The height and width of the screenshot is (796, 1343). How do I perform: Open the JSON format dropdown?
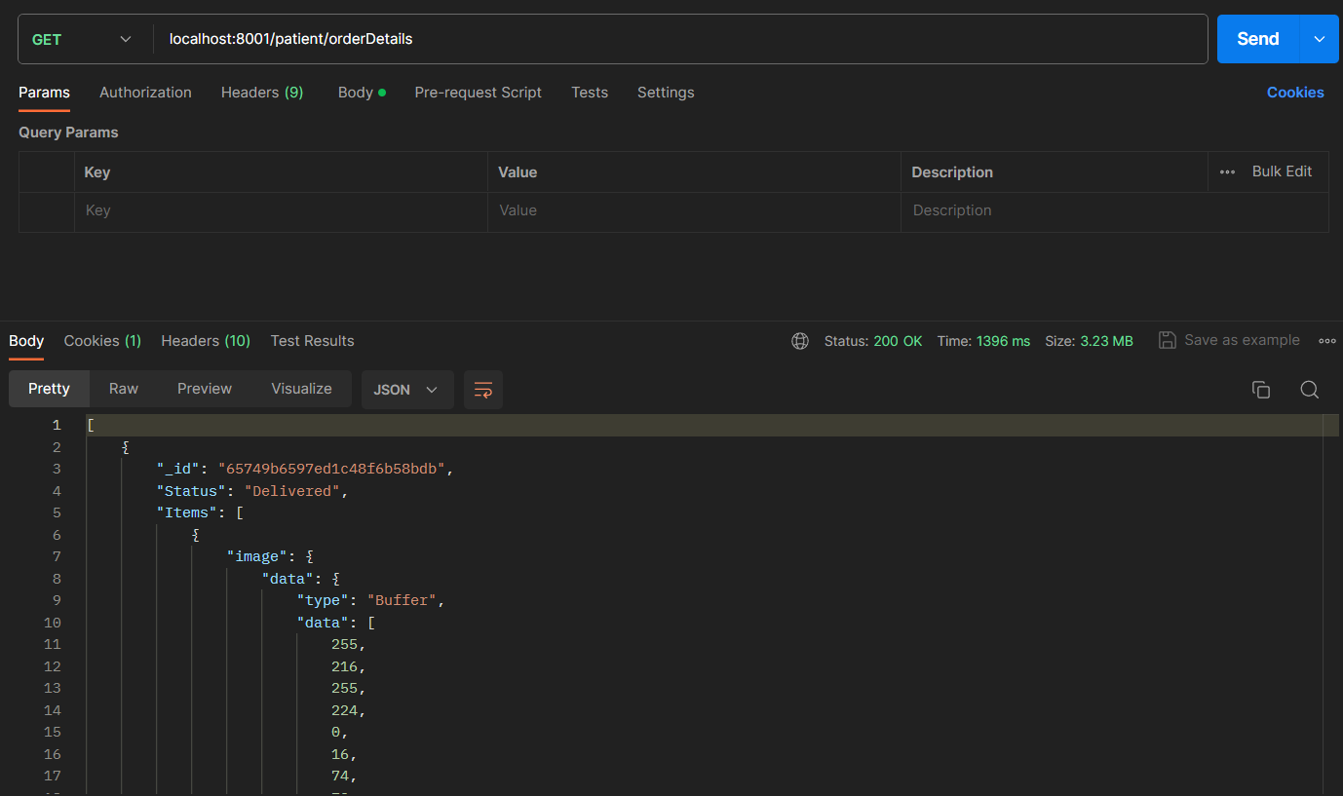[x=407, y=390]
